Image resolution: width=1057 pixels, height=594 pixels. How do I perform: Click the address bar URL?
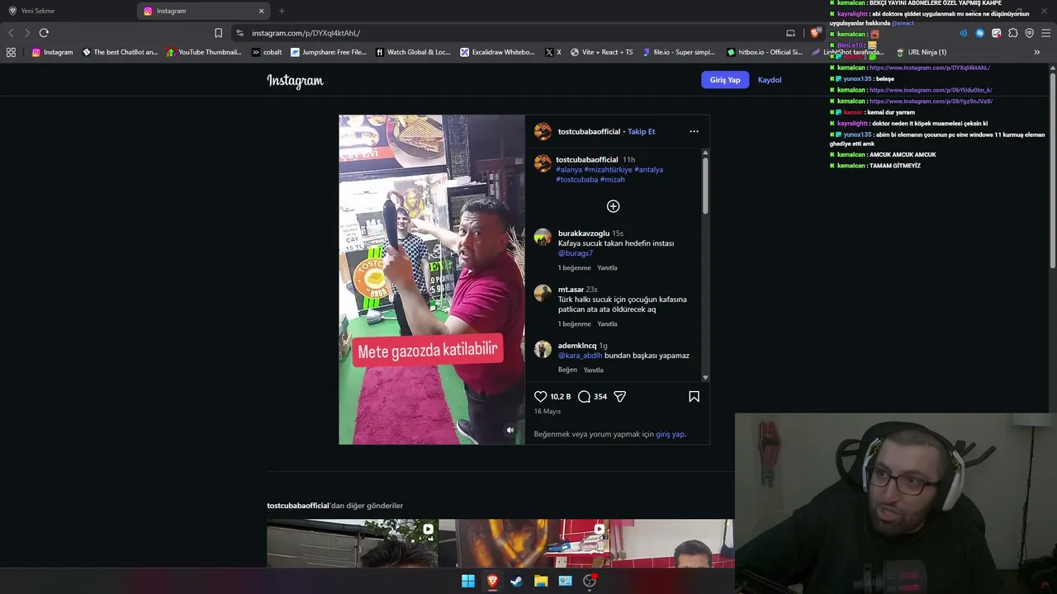pyautogui.click(x=306, y=33)
